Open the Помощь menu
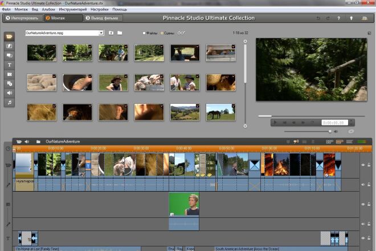Screen dimensions: 376x251 pyautogui.click(x=120, y=9)
